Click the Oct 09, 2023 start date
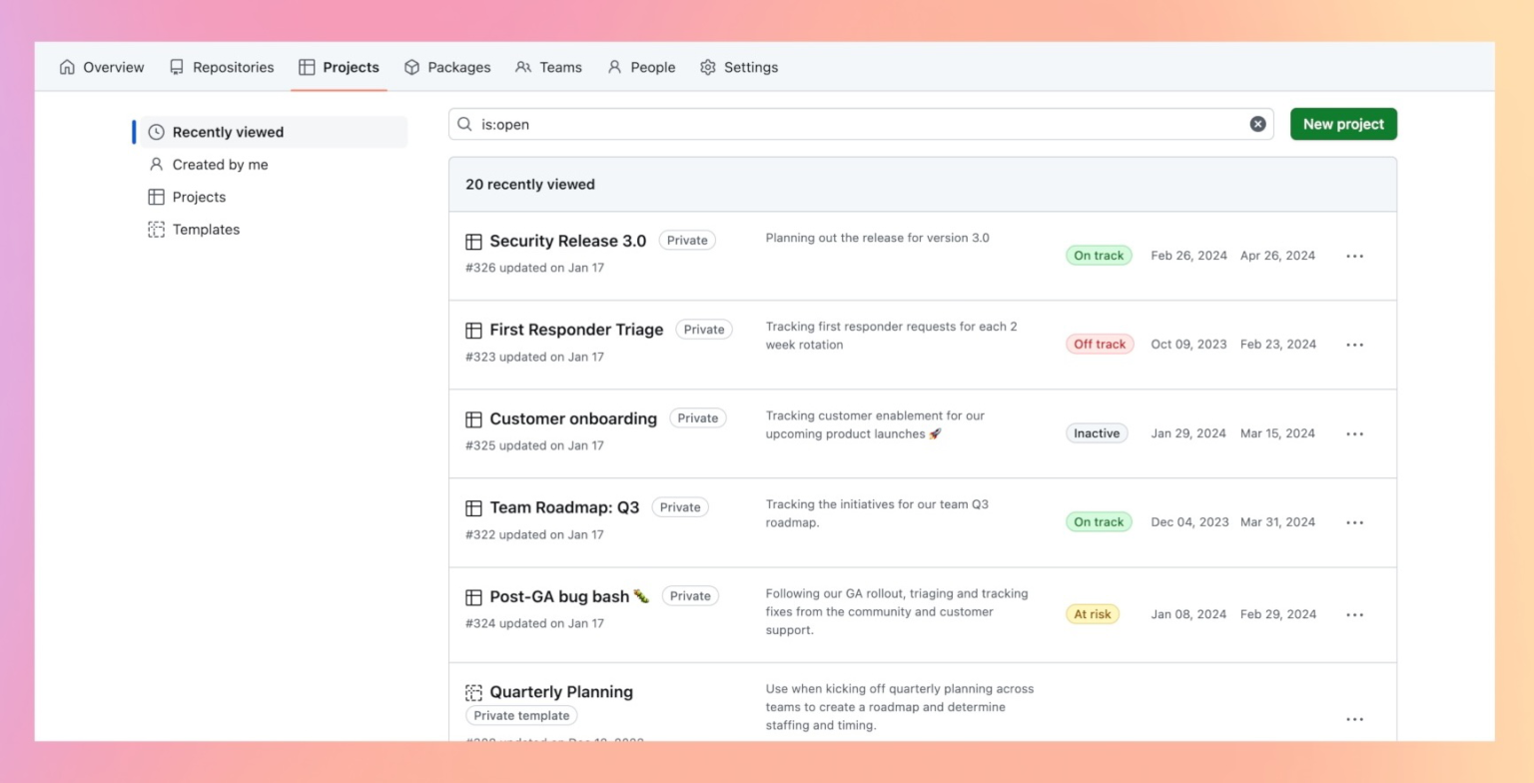 click(1188, 345)
